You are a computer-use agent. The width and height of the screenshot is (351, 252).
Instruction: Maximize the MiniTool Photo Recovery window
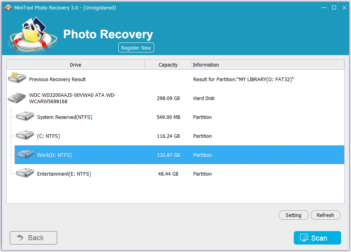point(334,7)
